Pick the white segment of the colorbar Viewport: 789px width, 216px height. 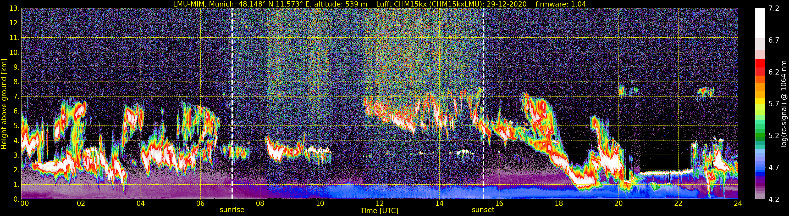760,23
